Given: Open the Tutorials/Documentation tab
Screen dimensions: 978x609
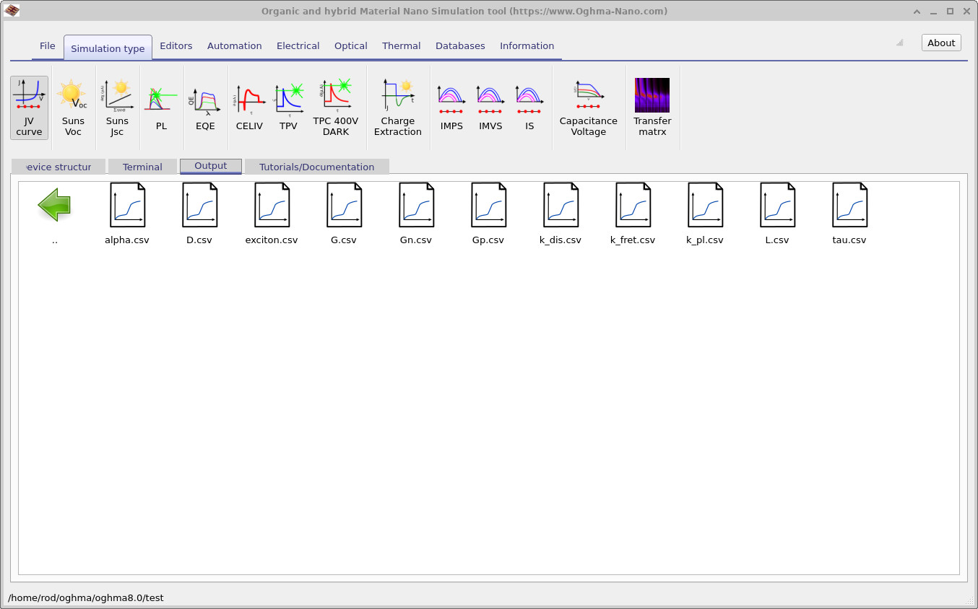Looking at the screenshot, I should 317,167.
